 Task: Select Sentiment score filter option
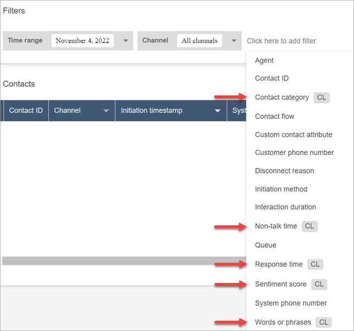[x=281, y=284]
